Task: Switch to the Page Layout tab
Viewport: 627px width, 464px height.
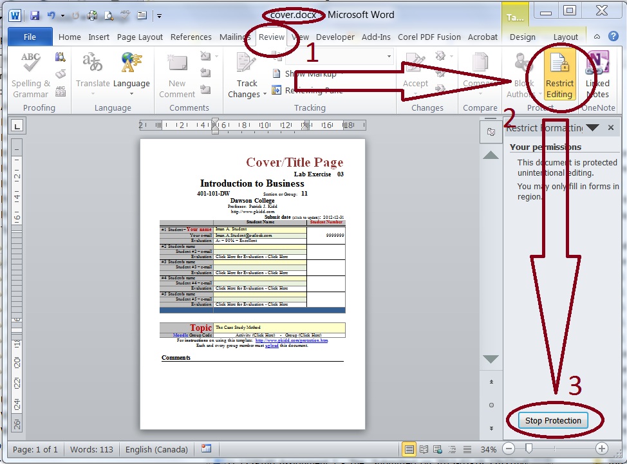Action: point(140,37)
